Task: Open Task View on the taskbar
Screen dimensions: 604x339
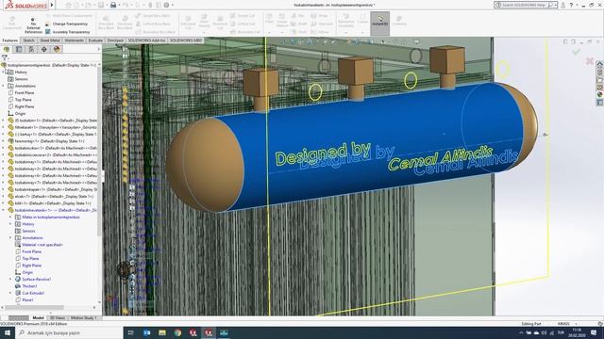Action: [x=131, y=332]
